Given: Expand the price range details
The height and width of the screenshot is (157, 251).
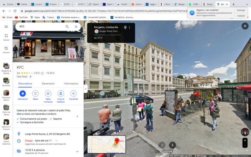Looking at the screenshot, I should point(77,151).
